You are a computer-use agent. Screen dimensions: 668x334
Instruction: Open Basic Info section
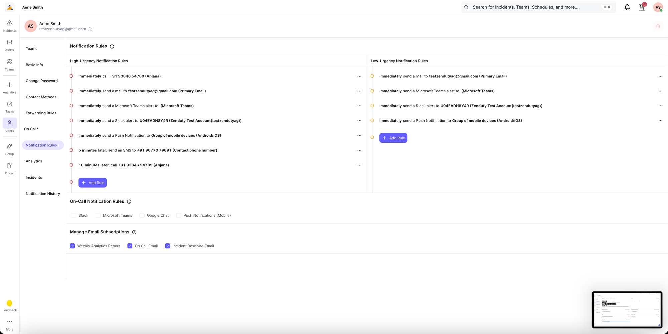pyautogui.click(x=34, y=65)
